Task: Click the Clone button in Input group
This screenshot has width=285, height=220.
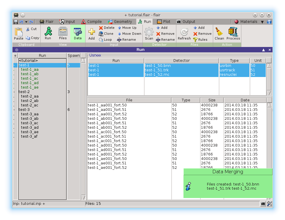Action: coord(106,34)
